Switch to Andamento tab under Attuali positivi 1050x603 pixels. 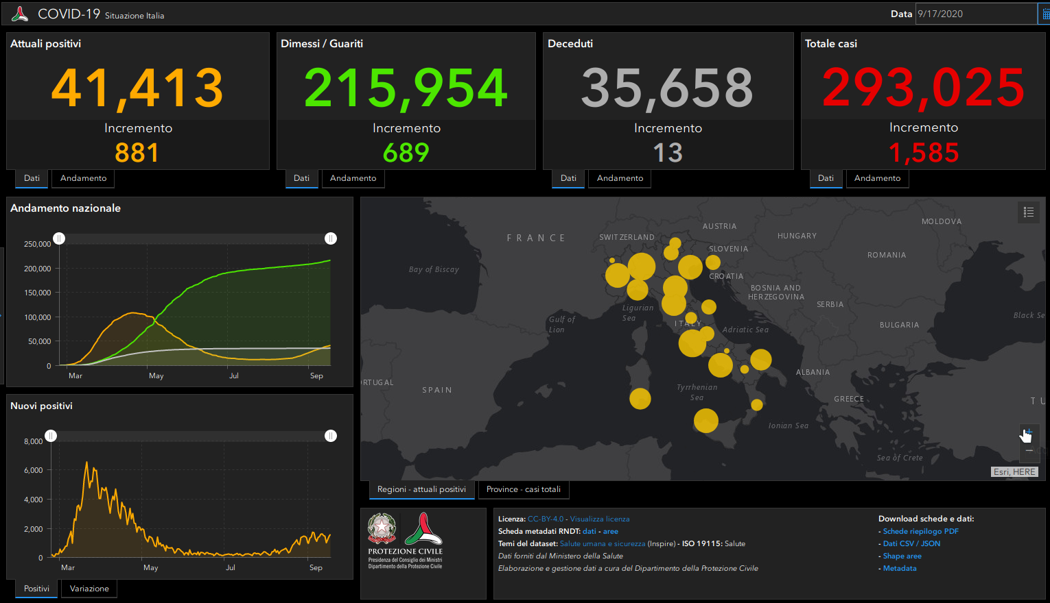pos(83,178)
